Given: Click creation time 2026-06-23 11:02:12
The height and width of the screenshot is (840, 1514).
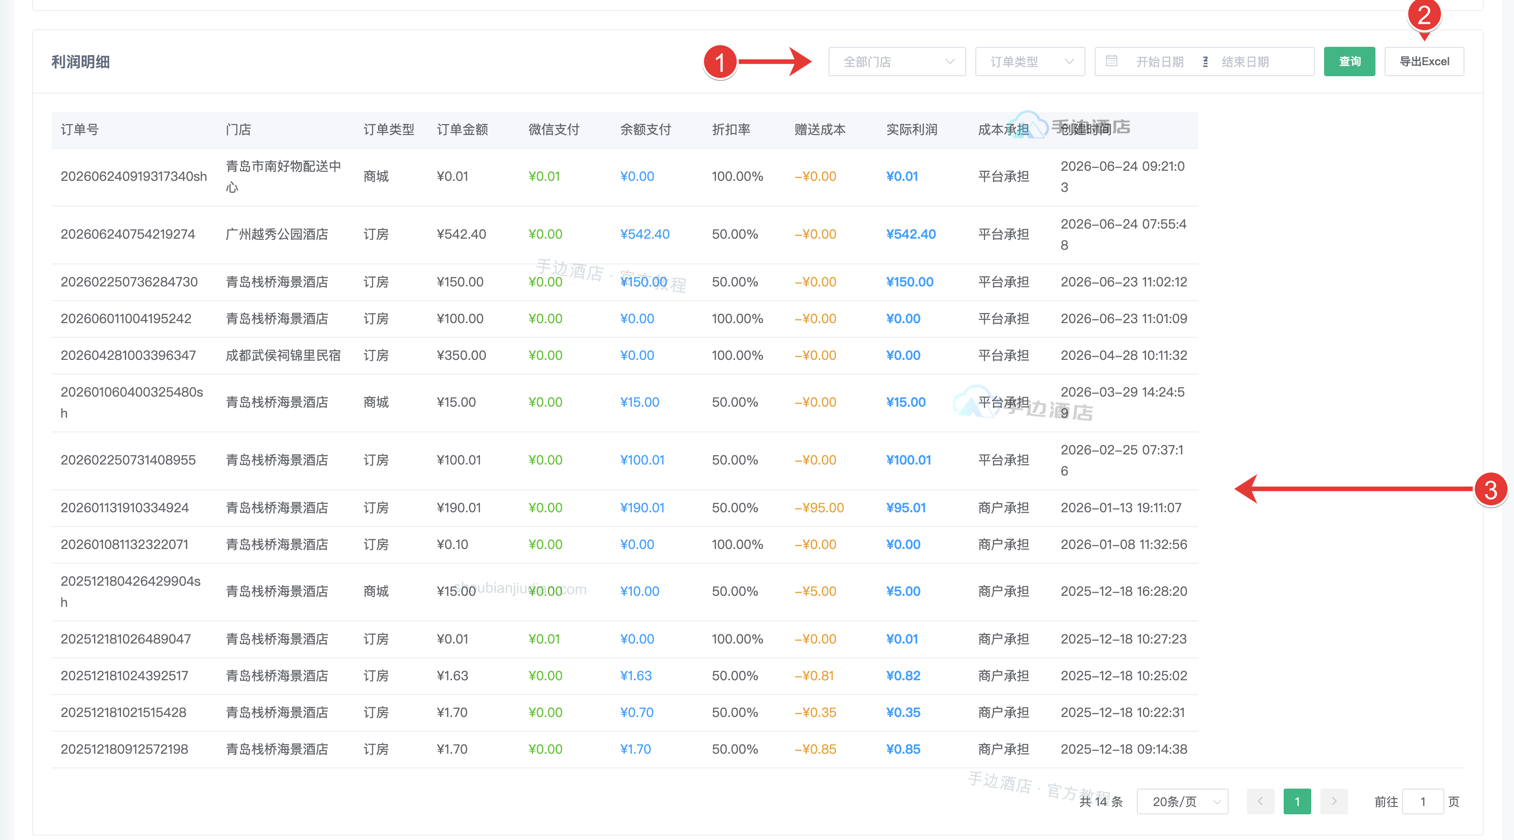Looking at the screenshot, I should pos(1124,282).
